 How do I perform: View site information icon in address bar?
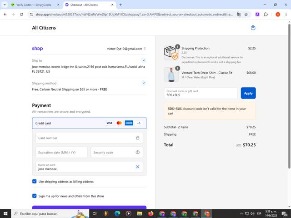click(x=31, y=15)
